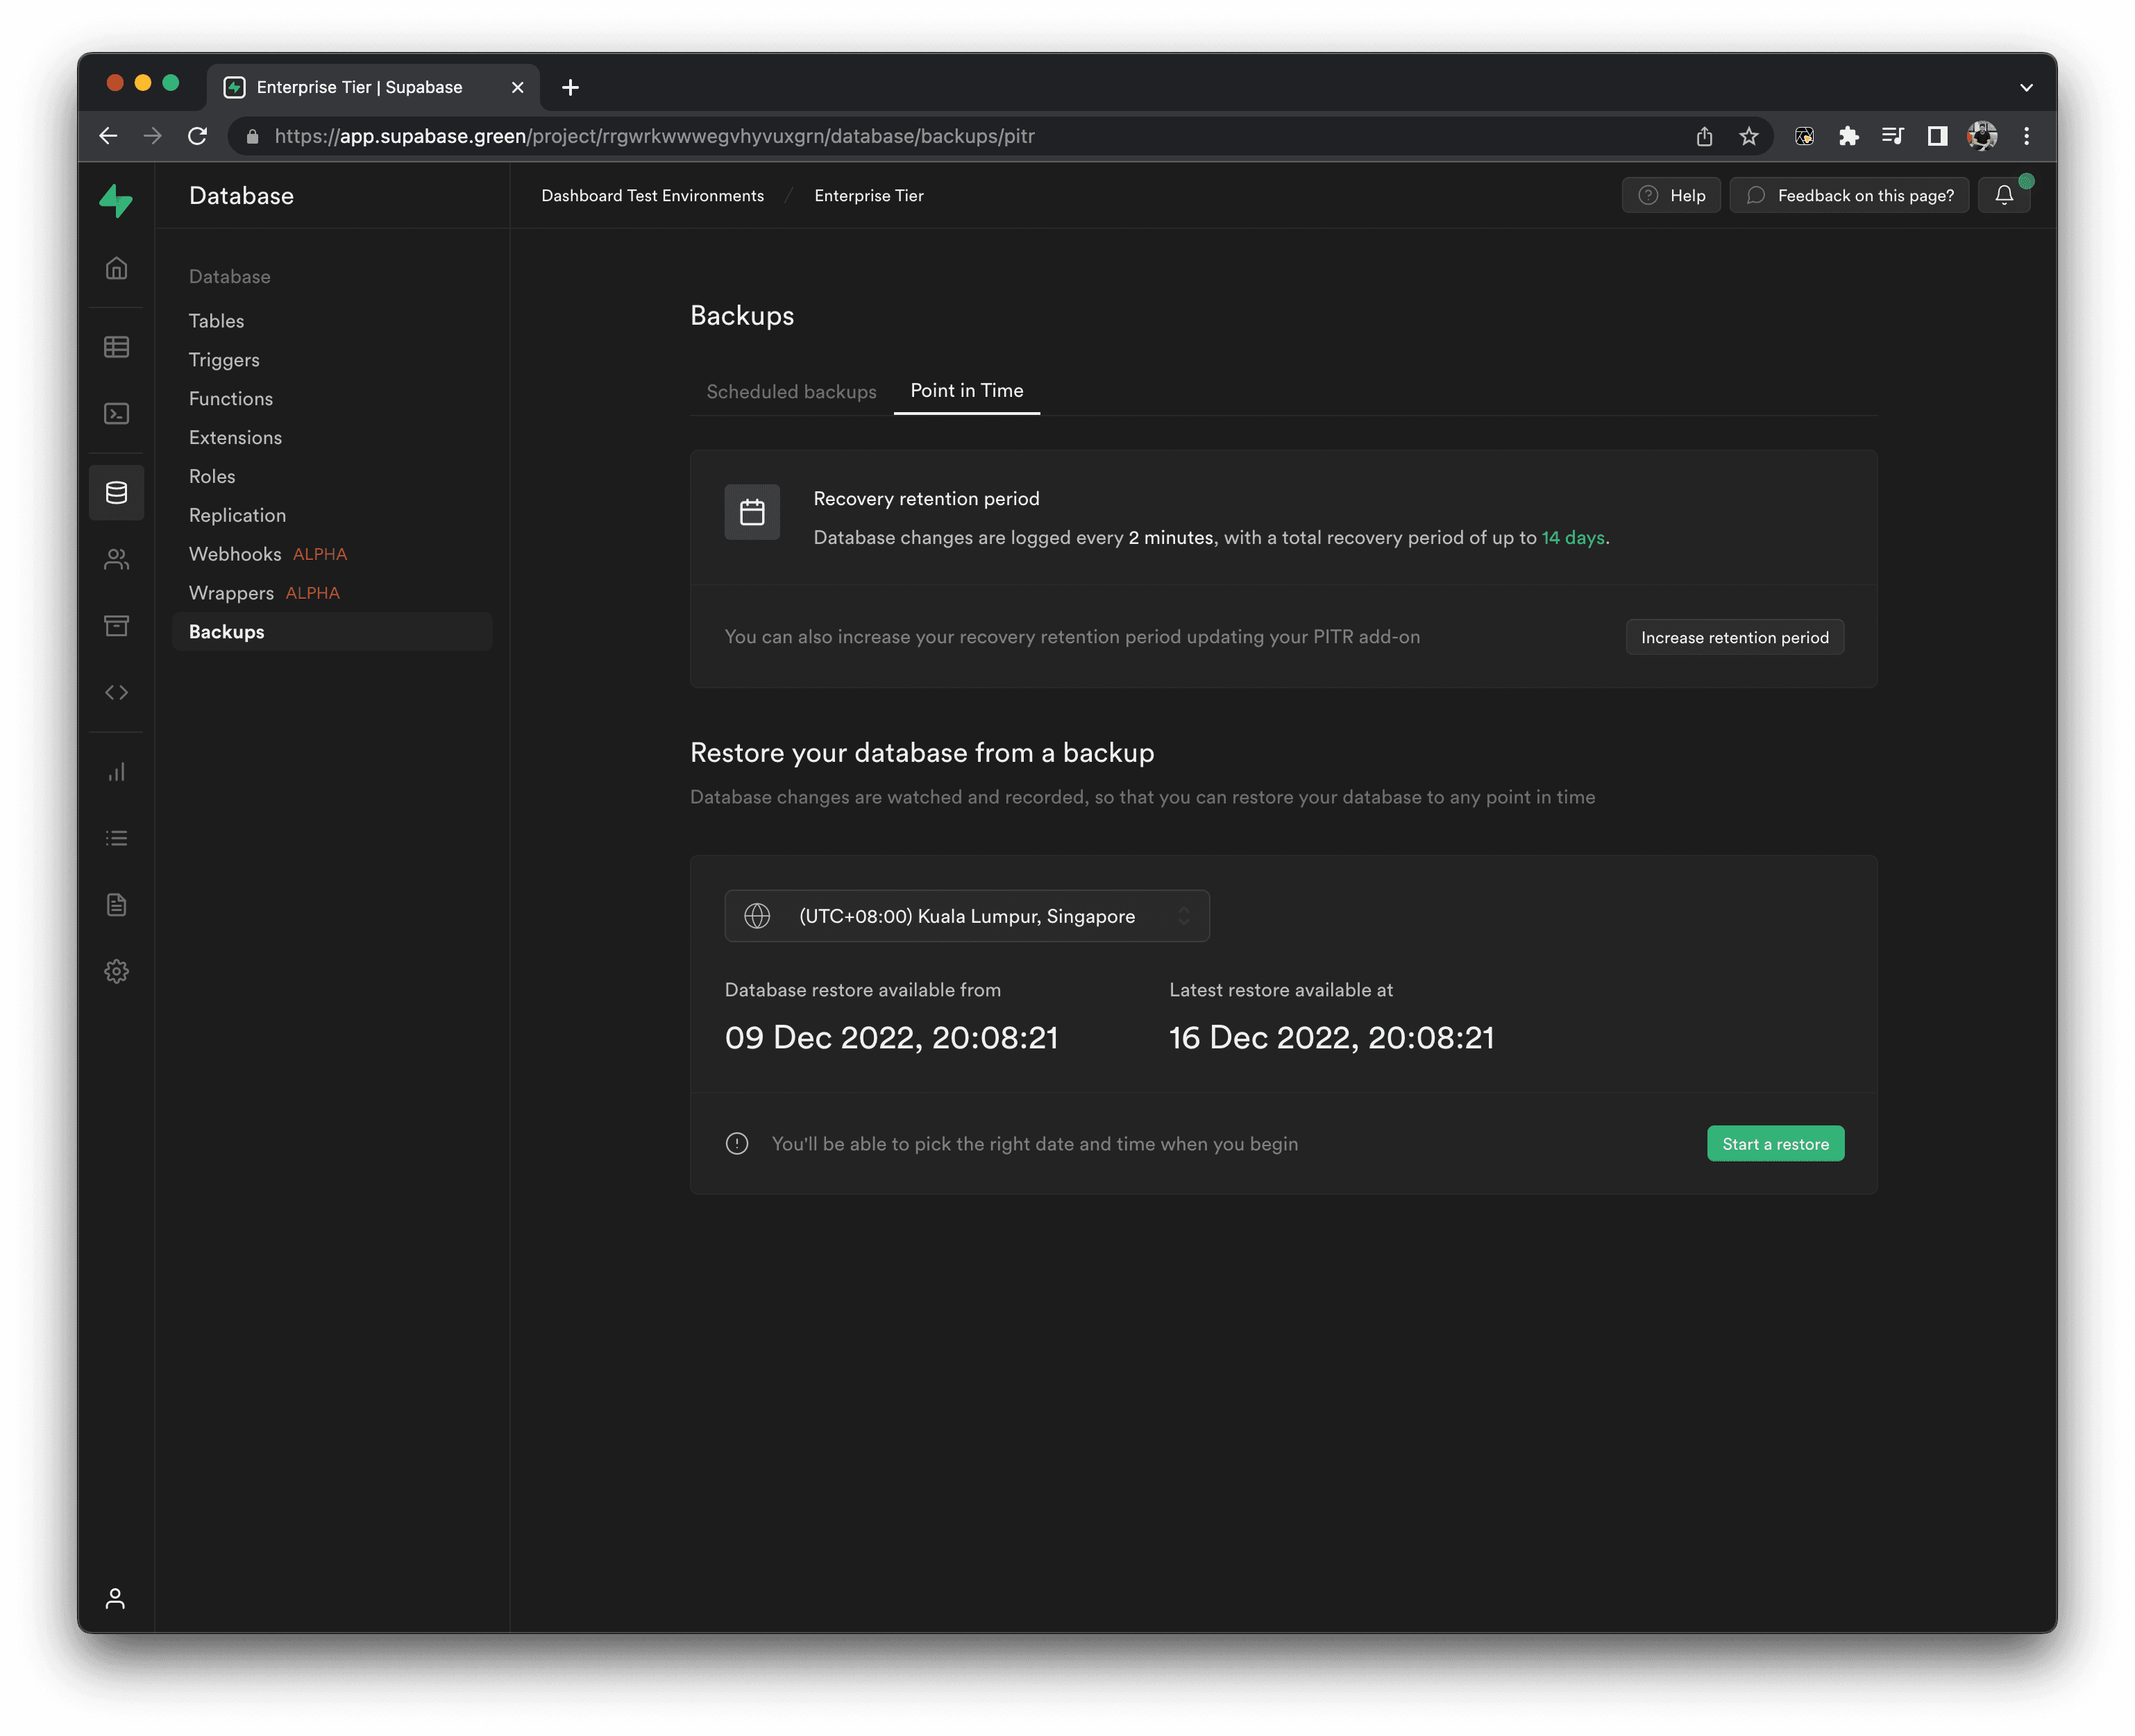2135x1736 pixels.
Task: Open Chrome three-dot menu
Action: pyautogui.click(x=2026, y=136)
